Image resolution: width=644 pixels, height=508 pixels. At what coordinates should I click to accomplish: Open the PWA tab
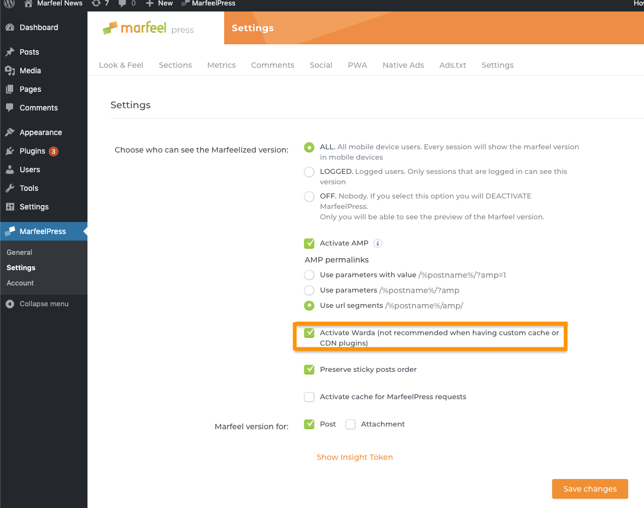(358, 65)
